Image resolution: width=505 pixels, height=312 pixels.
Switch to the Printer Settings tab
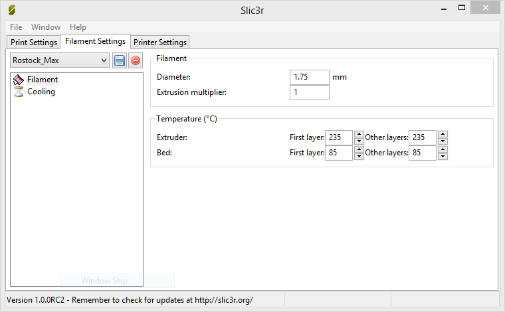coord(160,42)
